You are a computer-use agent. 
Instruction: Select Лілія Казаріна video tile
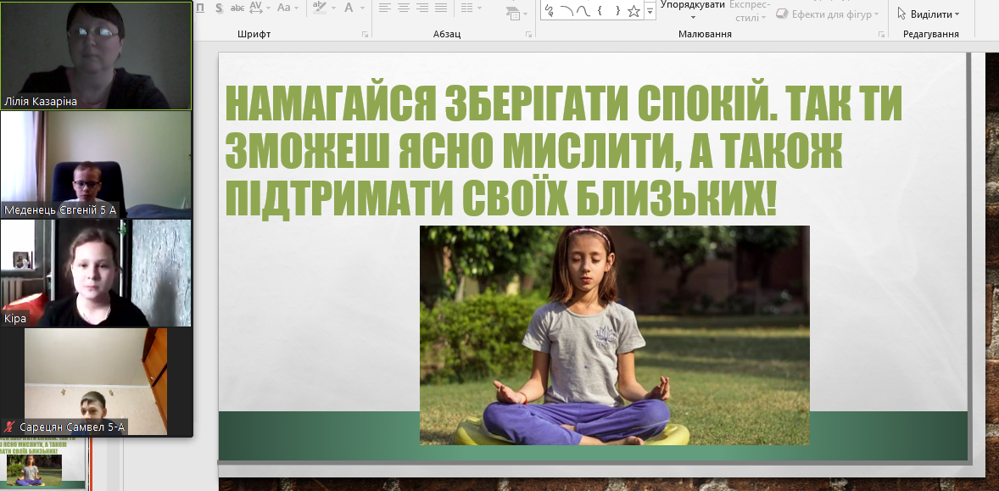tap(96, 55)
